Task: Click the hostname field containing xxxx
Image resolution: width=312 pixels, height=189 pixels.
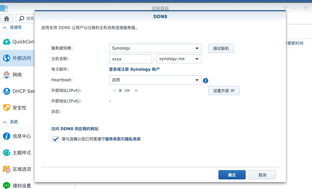Action: click(x=131, y=59)
